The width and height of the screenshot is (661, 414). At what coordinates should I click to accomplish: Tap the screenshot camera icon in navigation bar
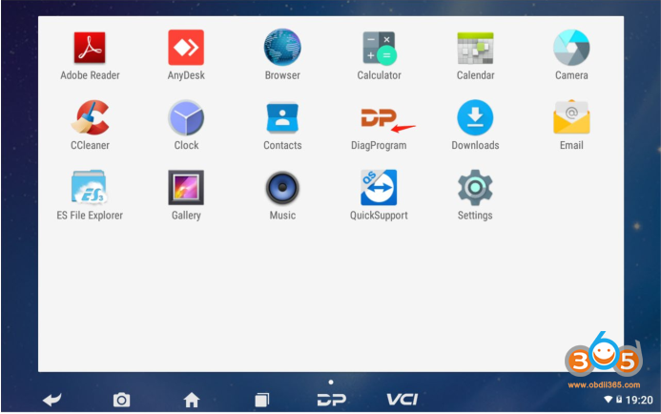tap(121, 400)
